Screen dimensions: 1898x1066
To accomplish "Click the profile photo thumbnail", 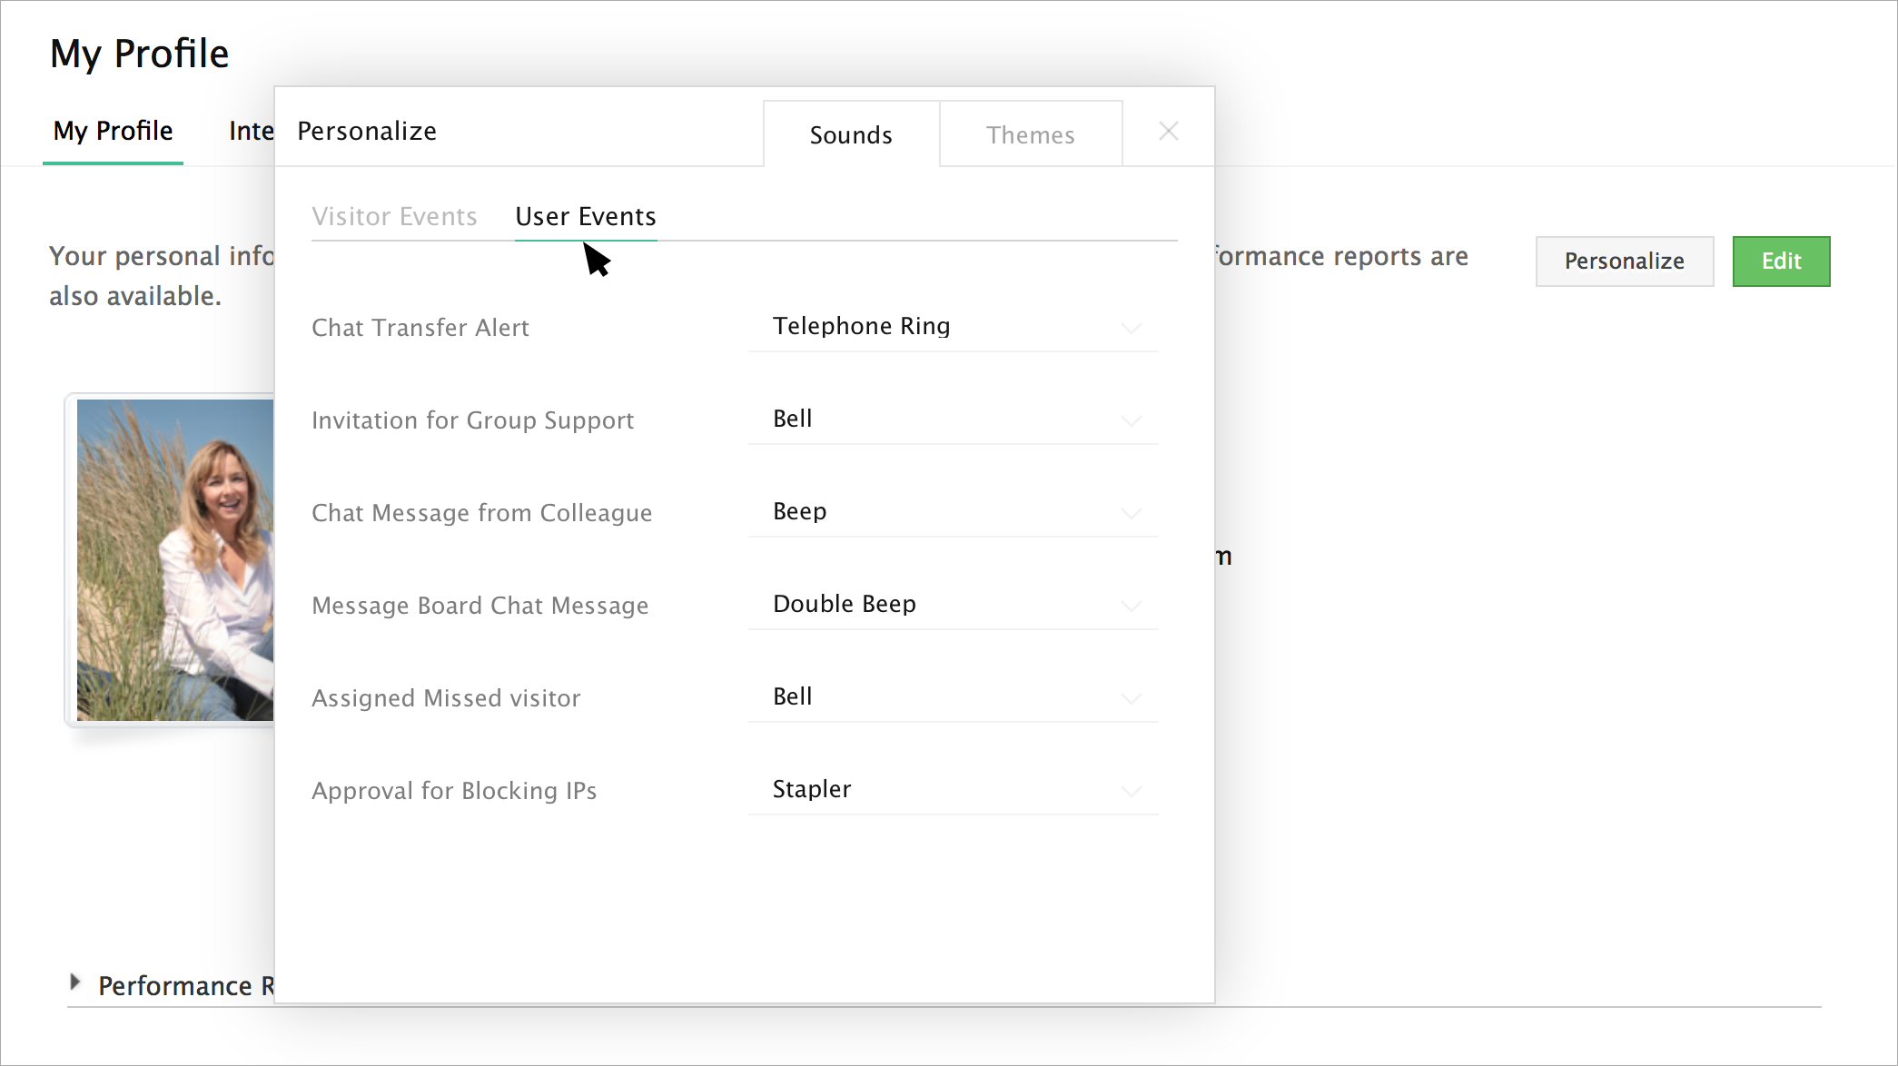I will [x=174, y=559].
